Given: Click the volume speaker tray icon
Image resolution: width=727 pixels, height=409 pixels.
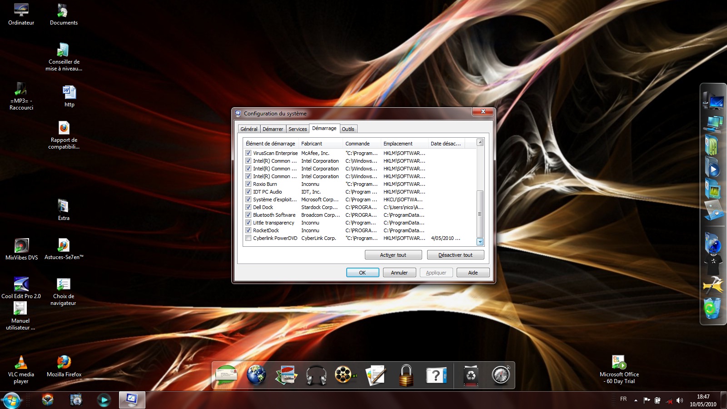Looking at the screenshot, I should tap(680, 400).
